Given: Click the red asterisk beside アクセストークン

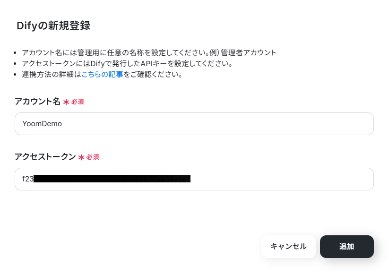Looking at the screenshot, I should (x=81, y=157).
